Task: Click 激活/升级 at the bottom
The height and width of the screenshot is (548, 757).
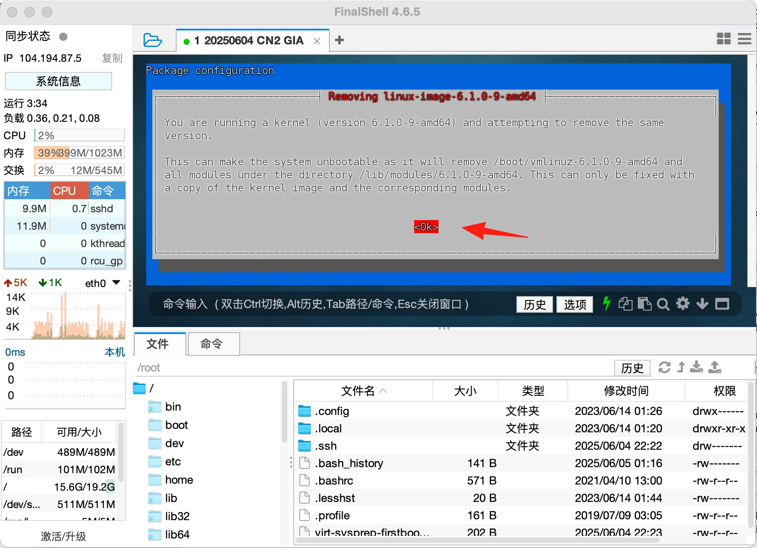Action: pos(64,536)
